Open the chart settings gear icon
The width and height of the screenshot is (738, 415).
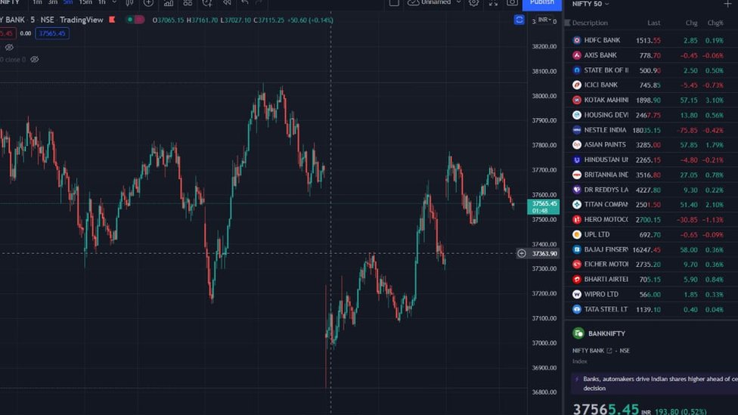473,3
